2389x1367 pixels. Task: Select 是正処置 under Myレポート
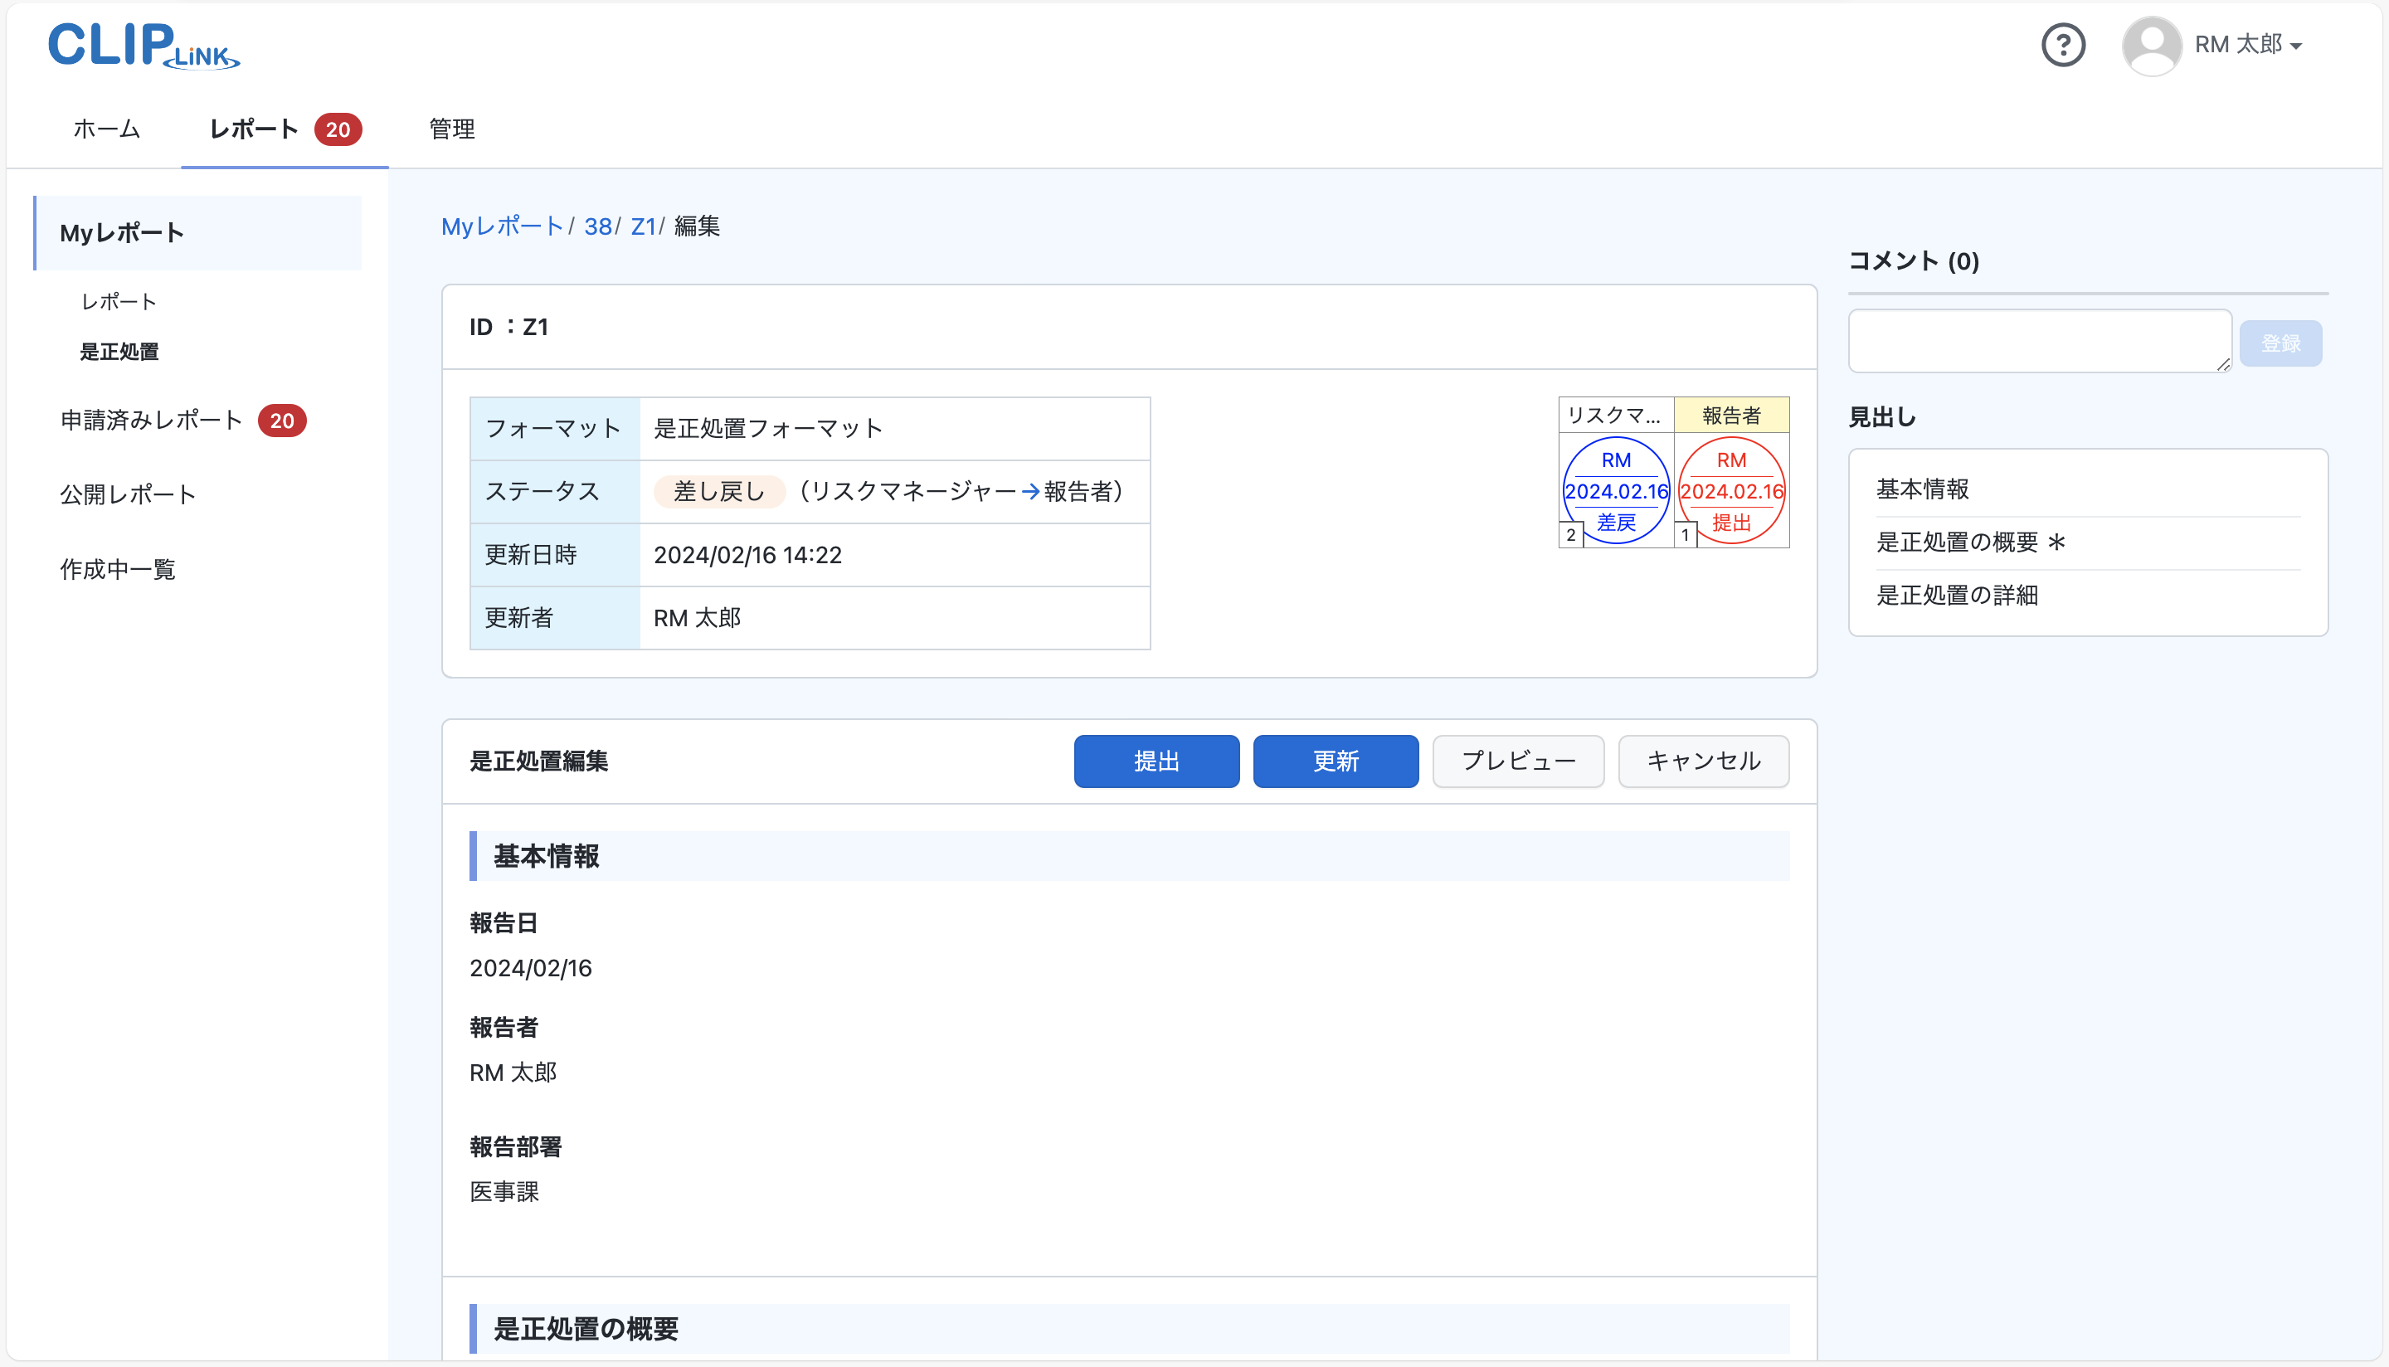tap(119, 351)
